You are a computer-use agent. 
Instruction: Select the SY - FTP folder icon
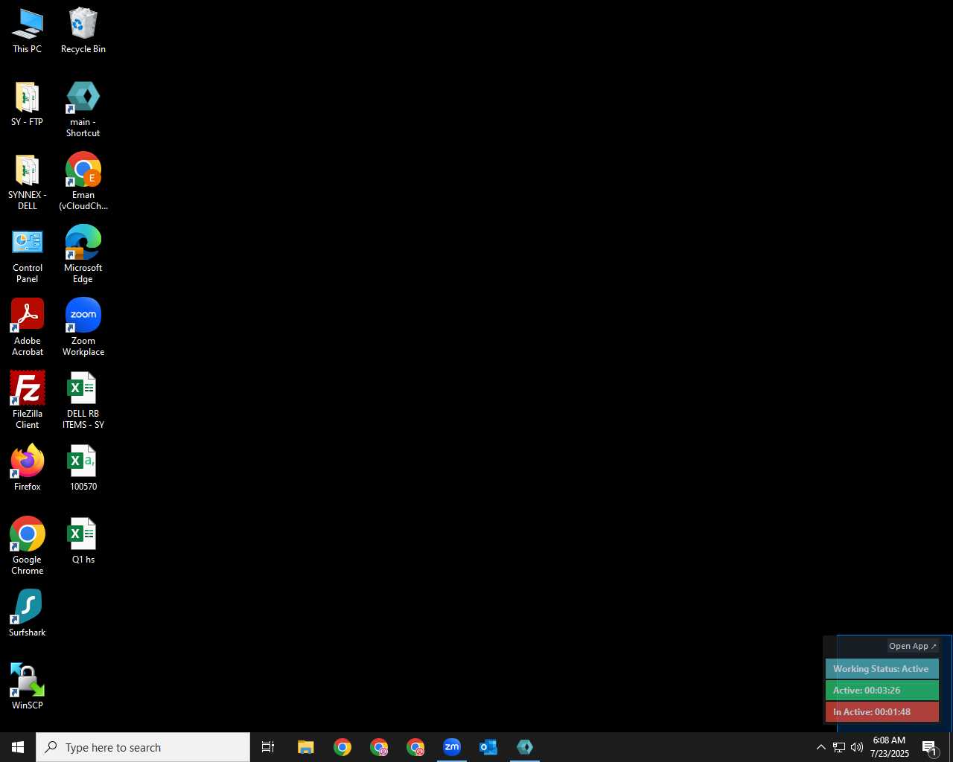click(x=28, y=103)
